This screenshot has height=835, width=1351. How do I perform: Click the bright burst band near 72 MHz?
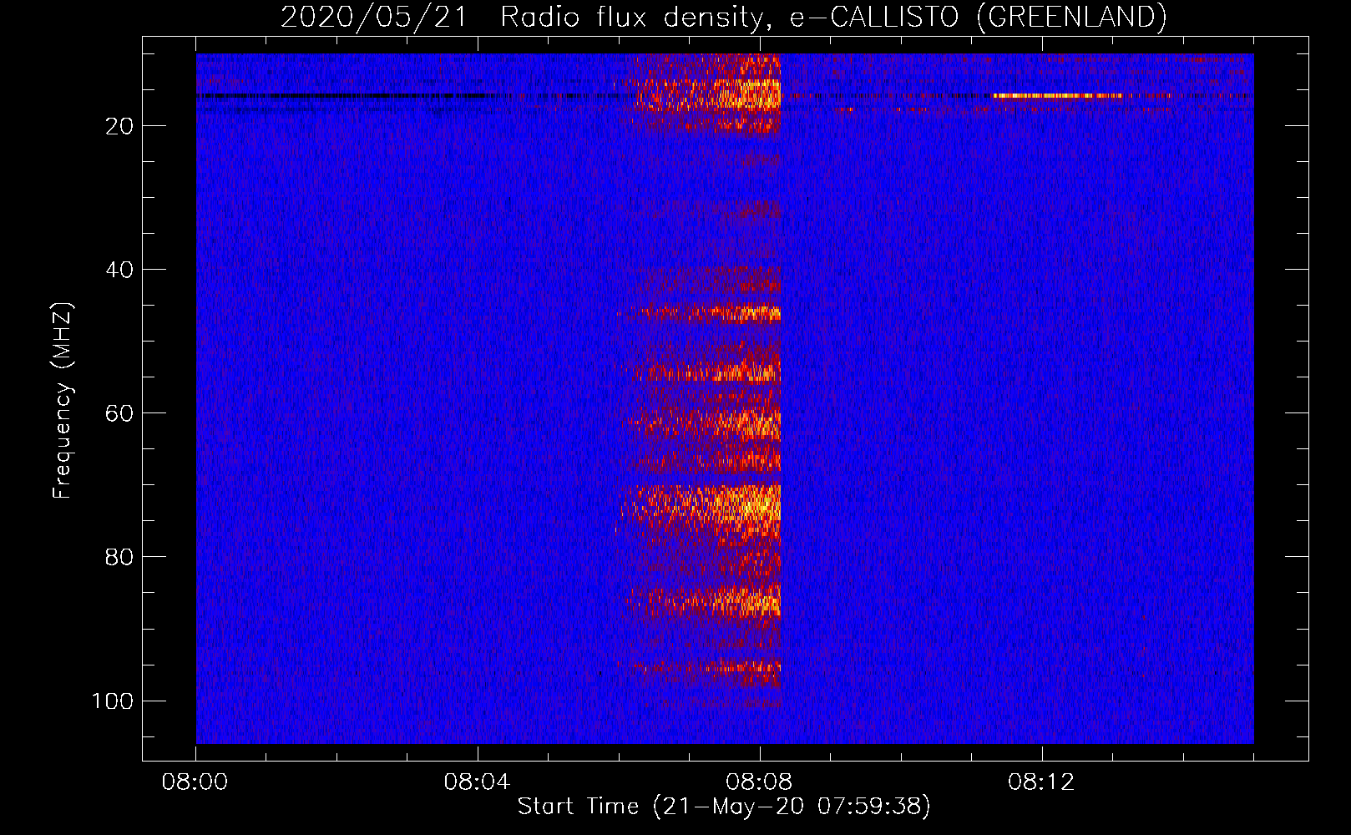pyautogui.click(x=701, y=505)
